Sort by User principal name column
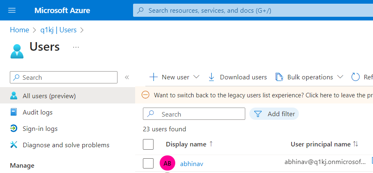373x173 pixels. coord(321,144)
